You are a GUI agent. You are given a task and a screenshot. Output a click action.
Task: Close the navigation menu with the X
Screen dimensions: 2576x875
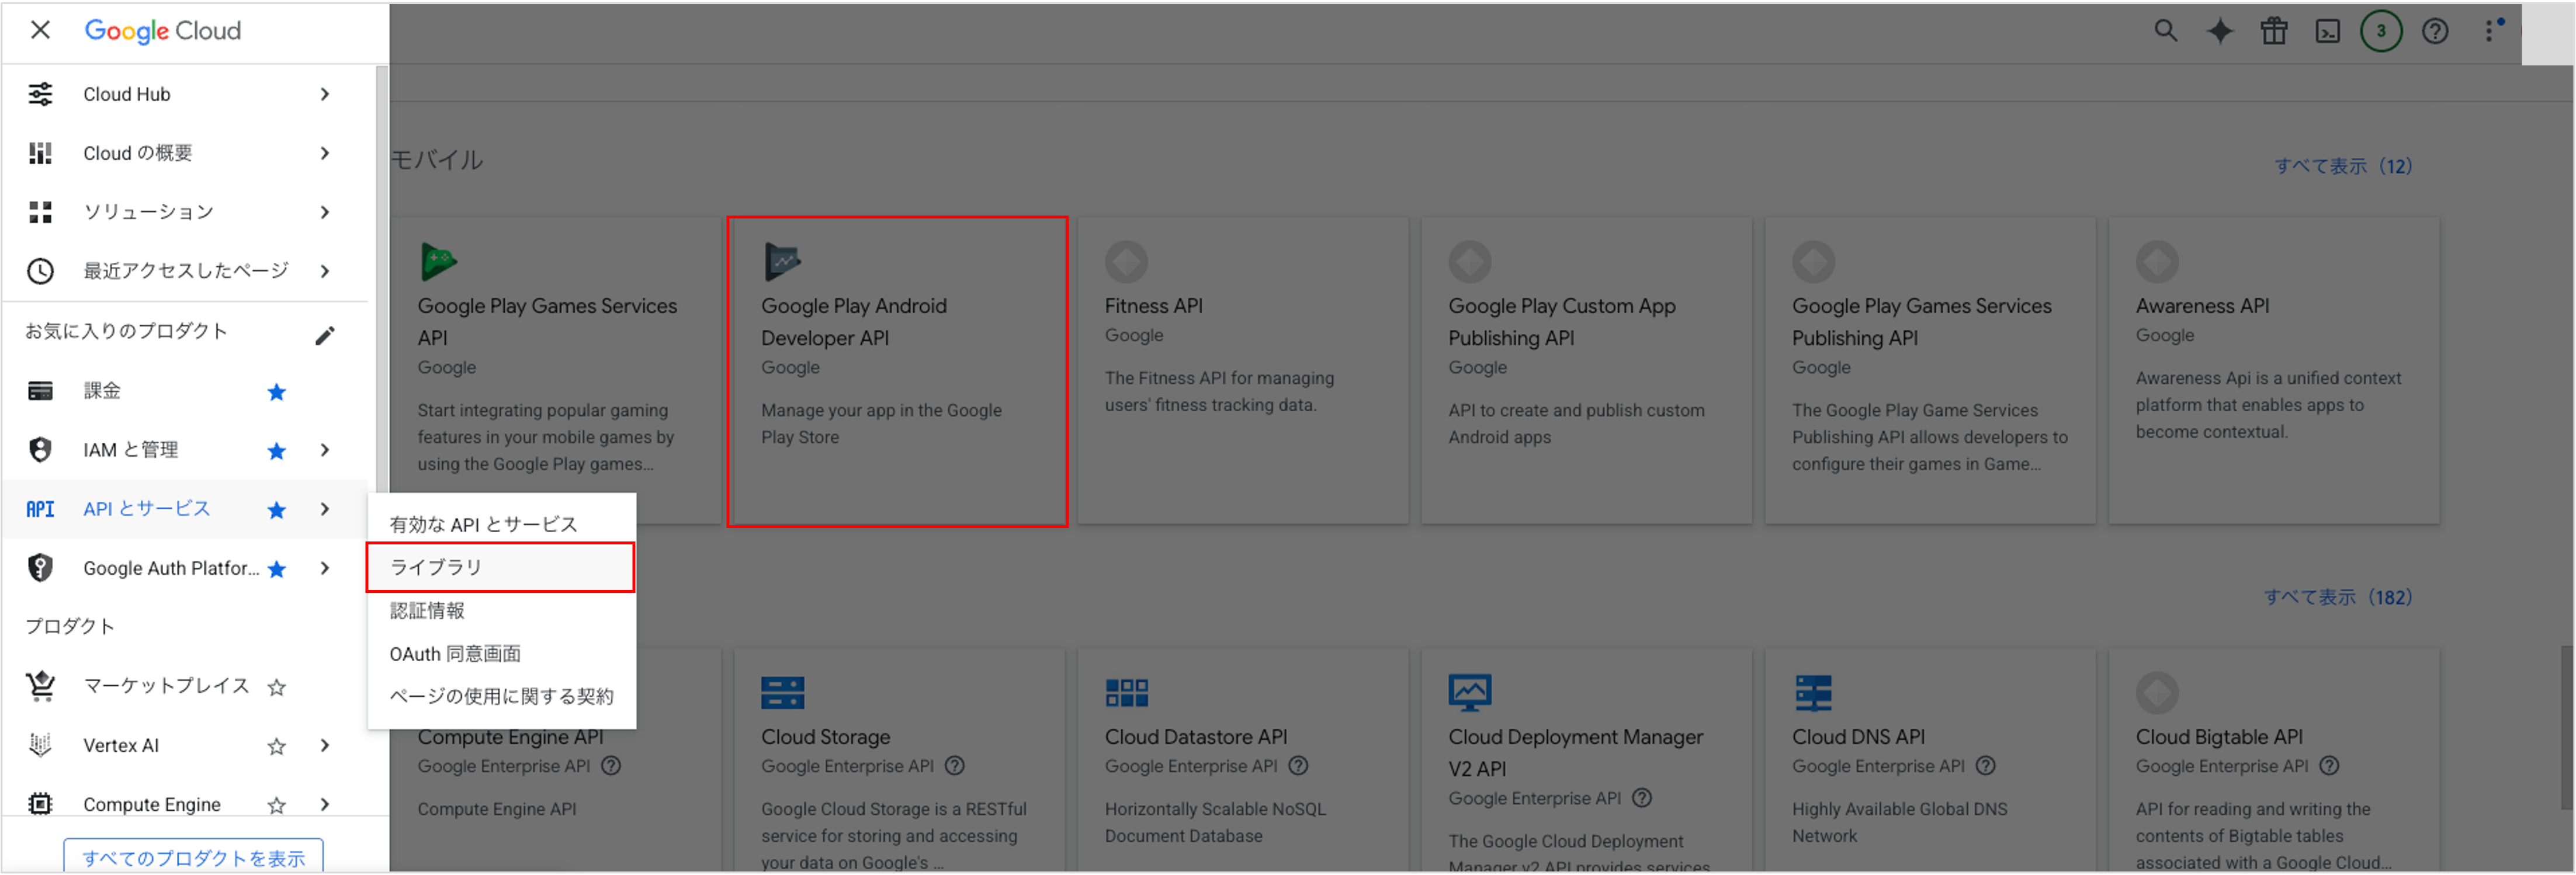[40, 30]
